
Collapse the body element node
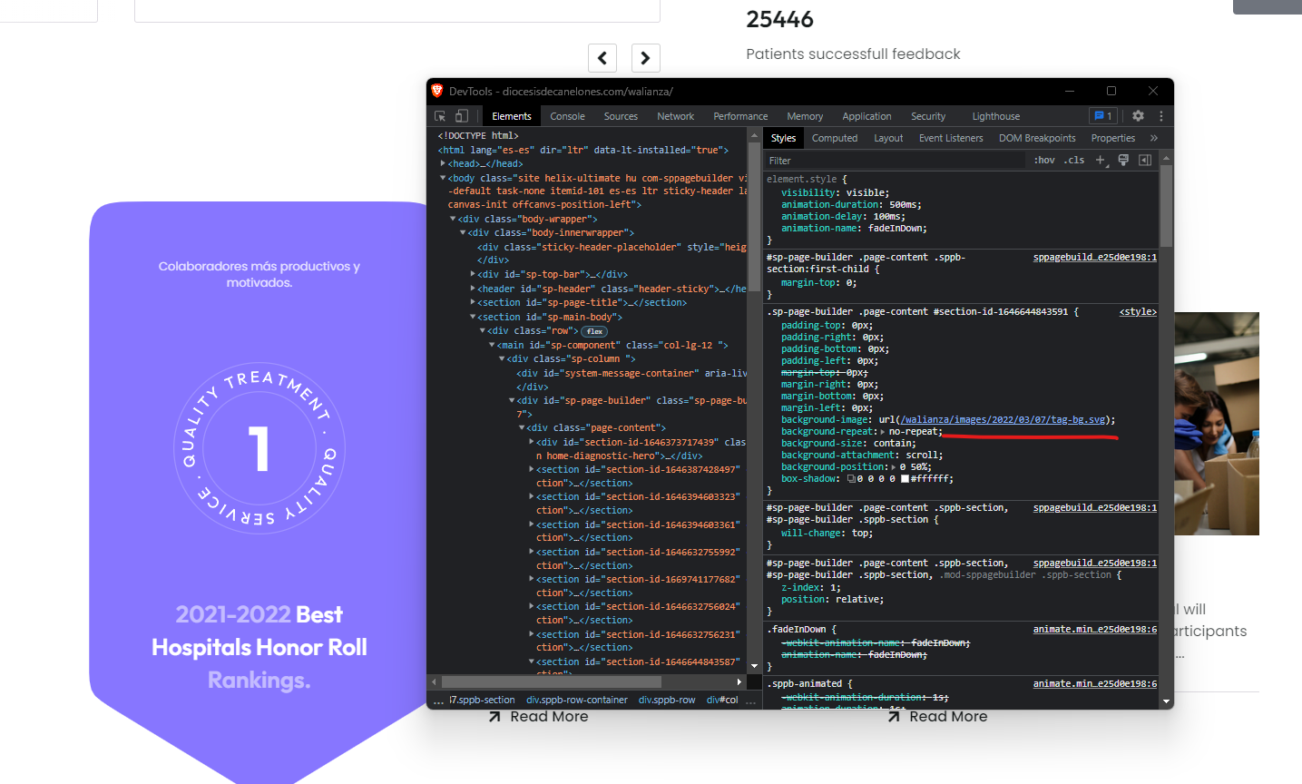tap(443, 178)
